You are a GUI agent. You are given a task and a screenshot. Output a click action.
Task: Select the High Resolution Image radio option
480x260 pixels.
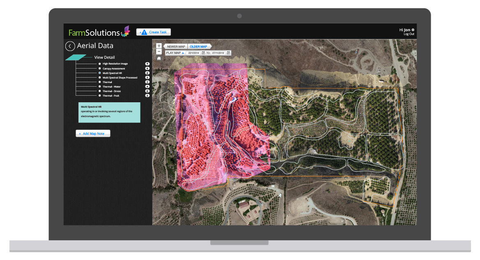[99, 64]
